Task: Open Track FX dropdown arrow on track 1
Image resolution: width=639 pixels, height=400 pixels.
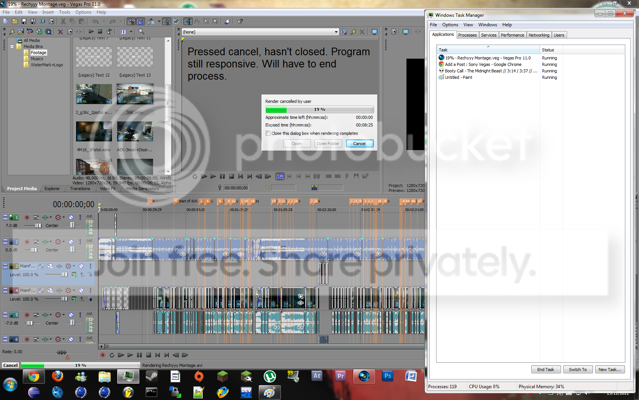Action: pos(51,218)
